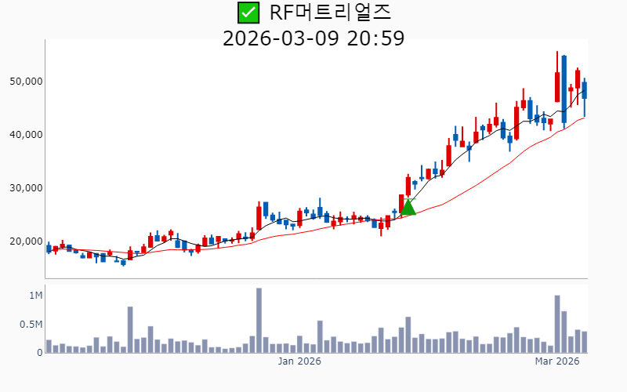The image size is (627, 392).
Task: Click the 2026-03-09 20:59 timestamp text
Action: click(313, 38)
